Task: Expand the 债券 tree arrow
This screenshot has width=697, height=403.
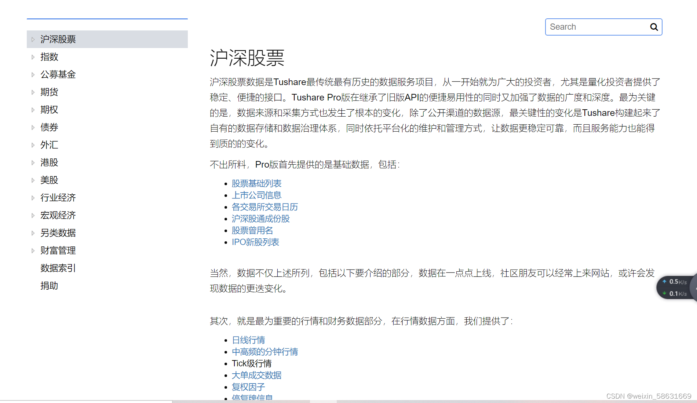Action: pyautogui.click(x=33, y=127)
